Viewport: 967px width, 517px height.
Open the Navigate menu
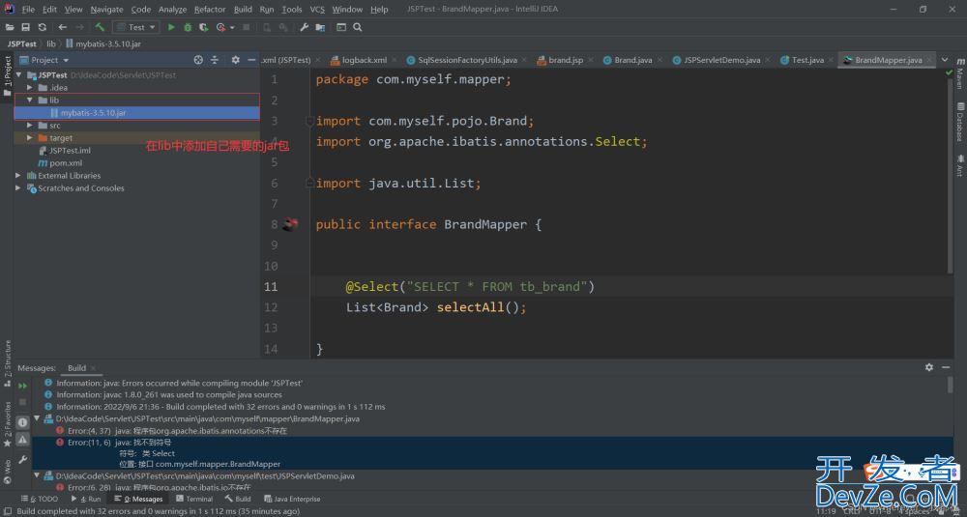tap(106, 10)
